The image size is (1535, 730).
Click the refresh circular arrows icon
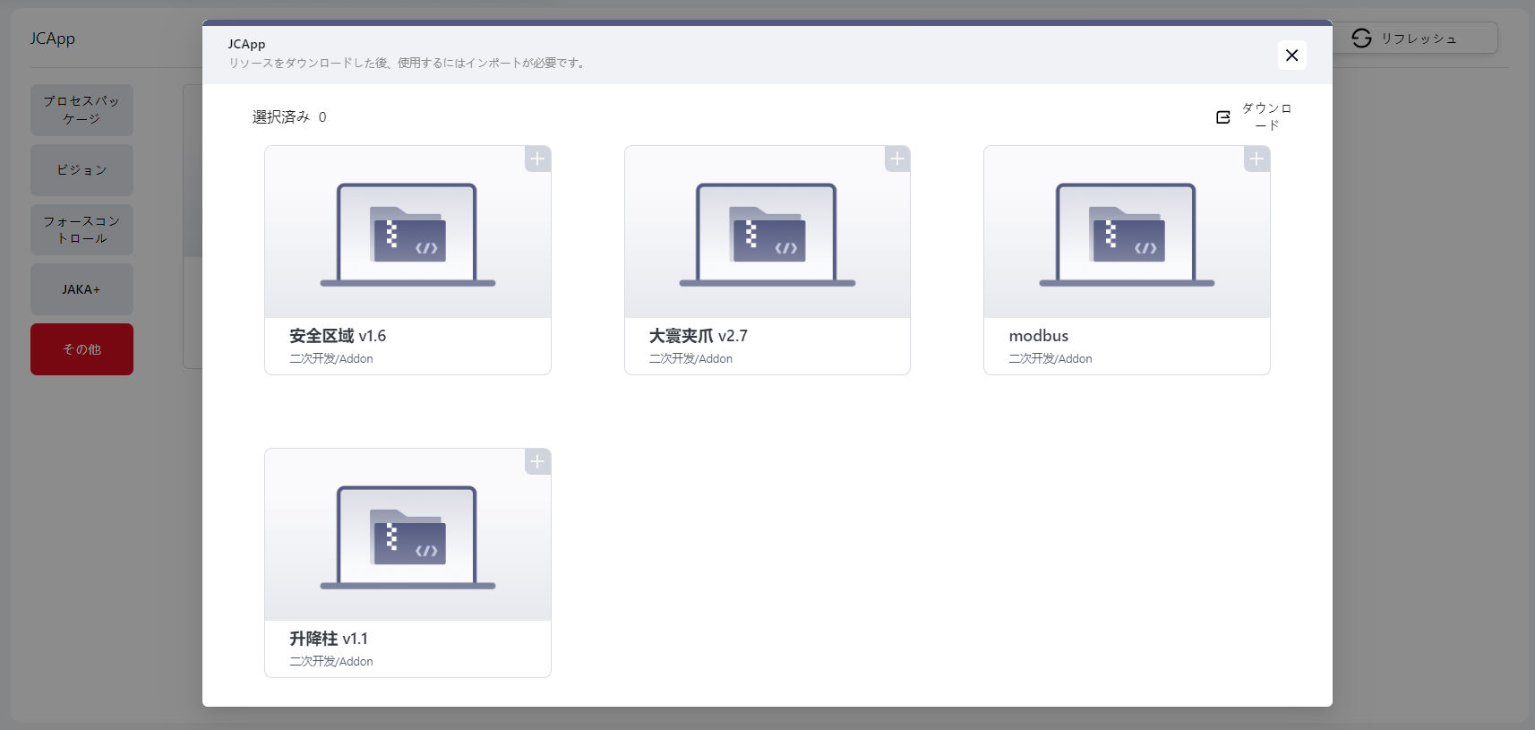(1361, 39)
